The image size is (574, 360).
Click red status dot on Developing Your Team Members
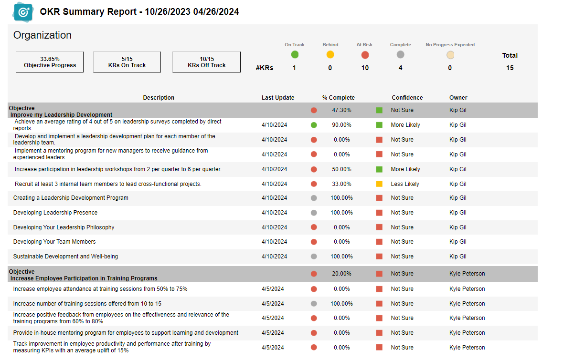[314, 242]
